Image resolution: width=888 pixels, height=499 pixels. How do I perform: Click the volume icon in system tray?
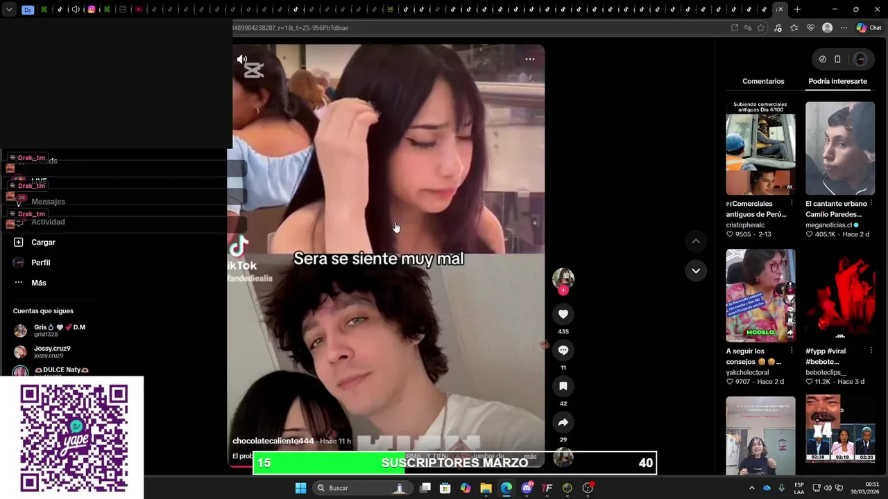(x=827, y=488)
